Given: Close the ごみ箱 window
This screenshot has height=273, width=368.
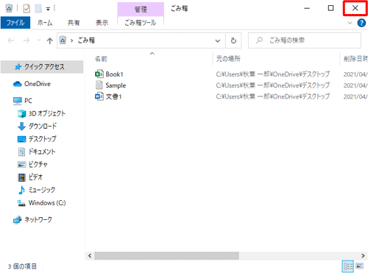Looking at the screenshot, I should coord(355,8).
